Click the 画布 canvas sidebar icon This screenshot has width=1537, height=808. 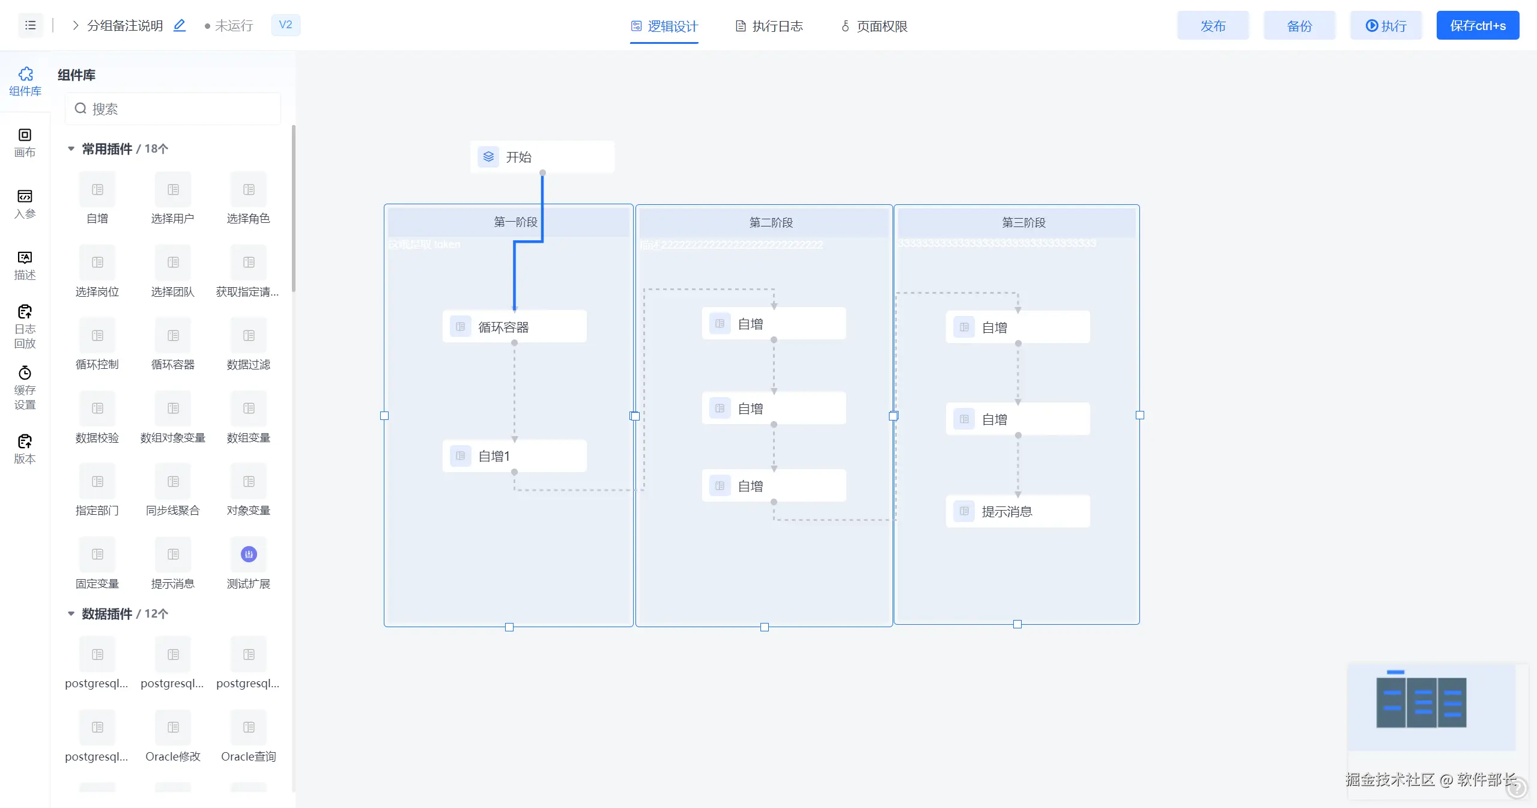[x=25, y=142]
